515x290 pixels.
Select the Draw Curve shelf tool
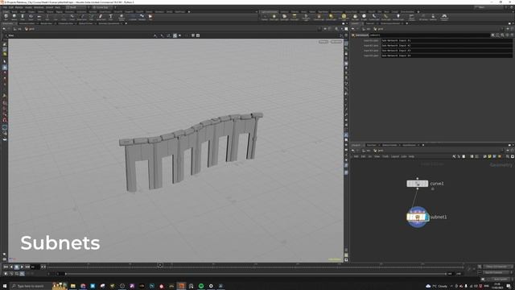click(x=82, y=17)
